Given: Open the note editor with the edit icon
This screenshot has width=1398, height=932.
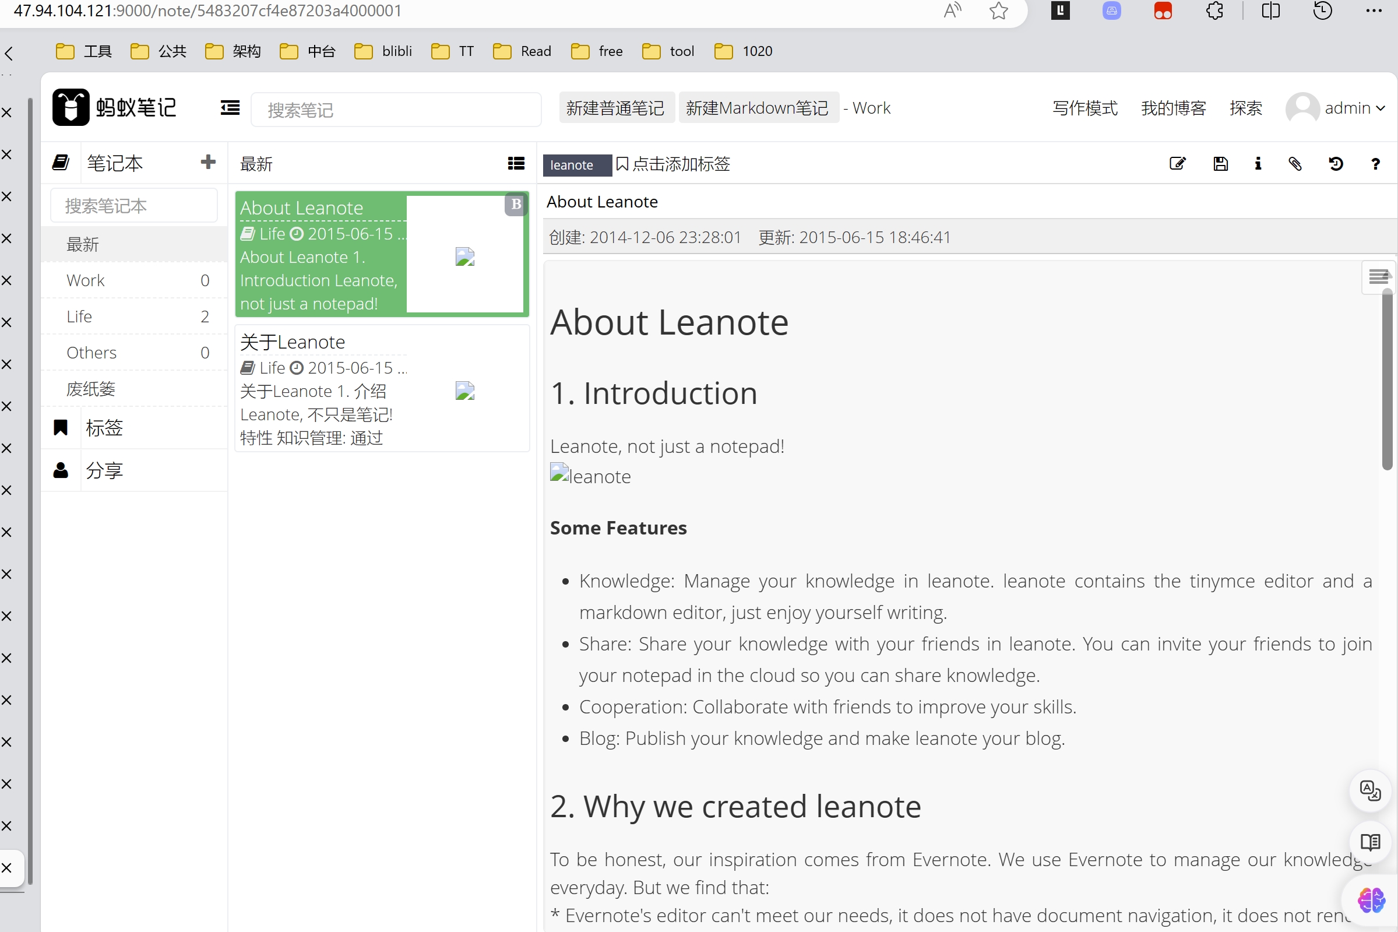Looking at the screenshot, I should (1178, 164).
